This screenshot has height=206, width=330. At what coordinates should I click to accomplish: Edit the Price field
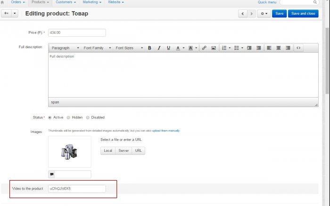[x=77, y=33]
